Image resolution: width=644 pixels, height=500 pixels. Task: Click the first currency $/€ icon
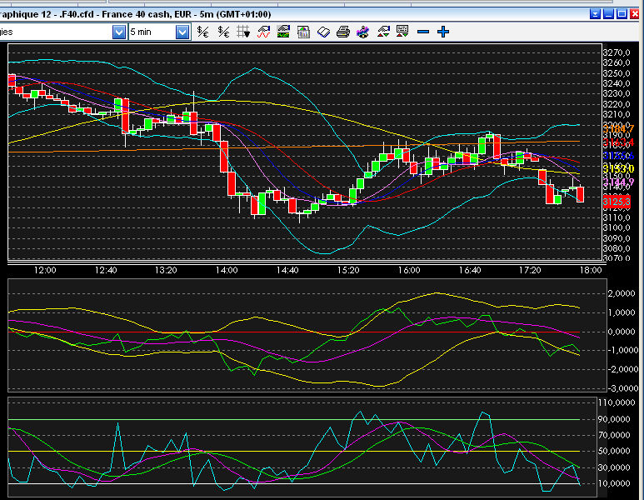(x=203, y=32)
